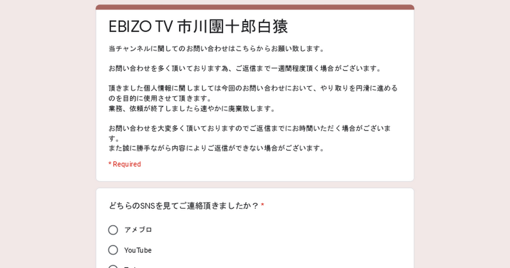Click the red * Required notice

point(125,164)
